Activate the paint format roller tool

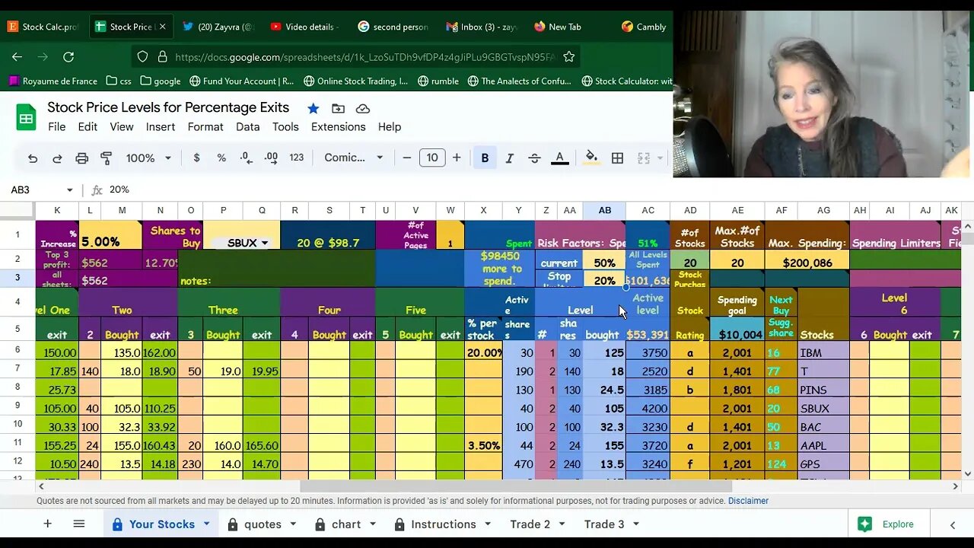tap(107, 158)
